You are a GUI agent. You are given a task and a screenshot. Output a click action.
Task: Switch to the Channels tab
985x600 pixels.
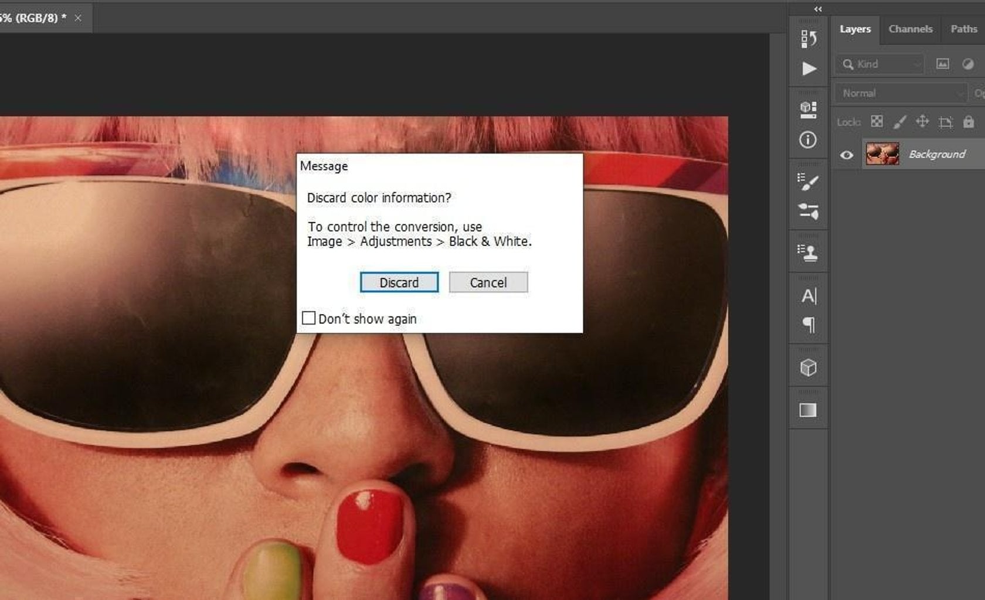tap(910, 28)
